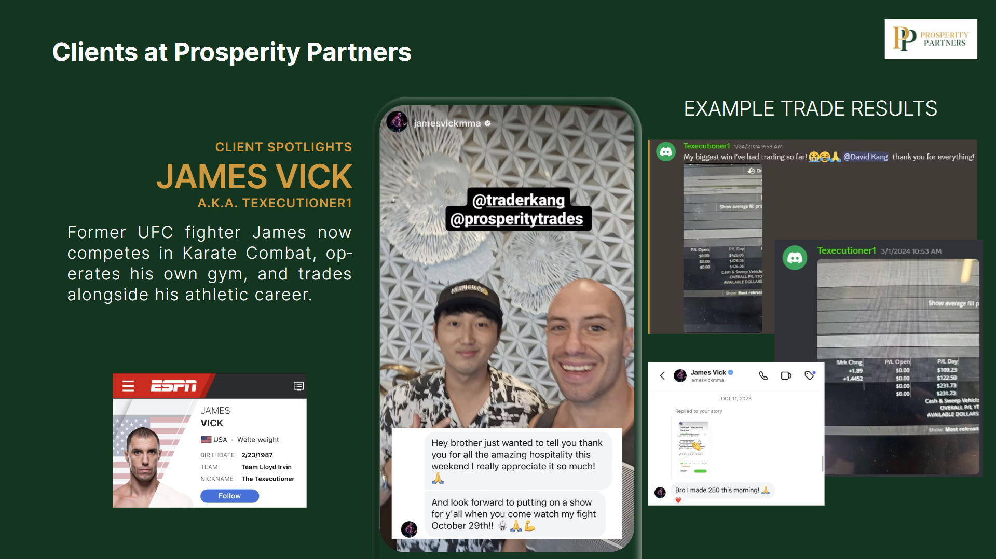Start a voice call with James Vick
The image size is (996, 559).
click(763, 376)
